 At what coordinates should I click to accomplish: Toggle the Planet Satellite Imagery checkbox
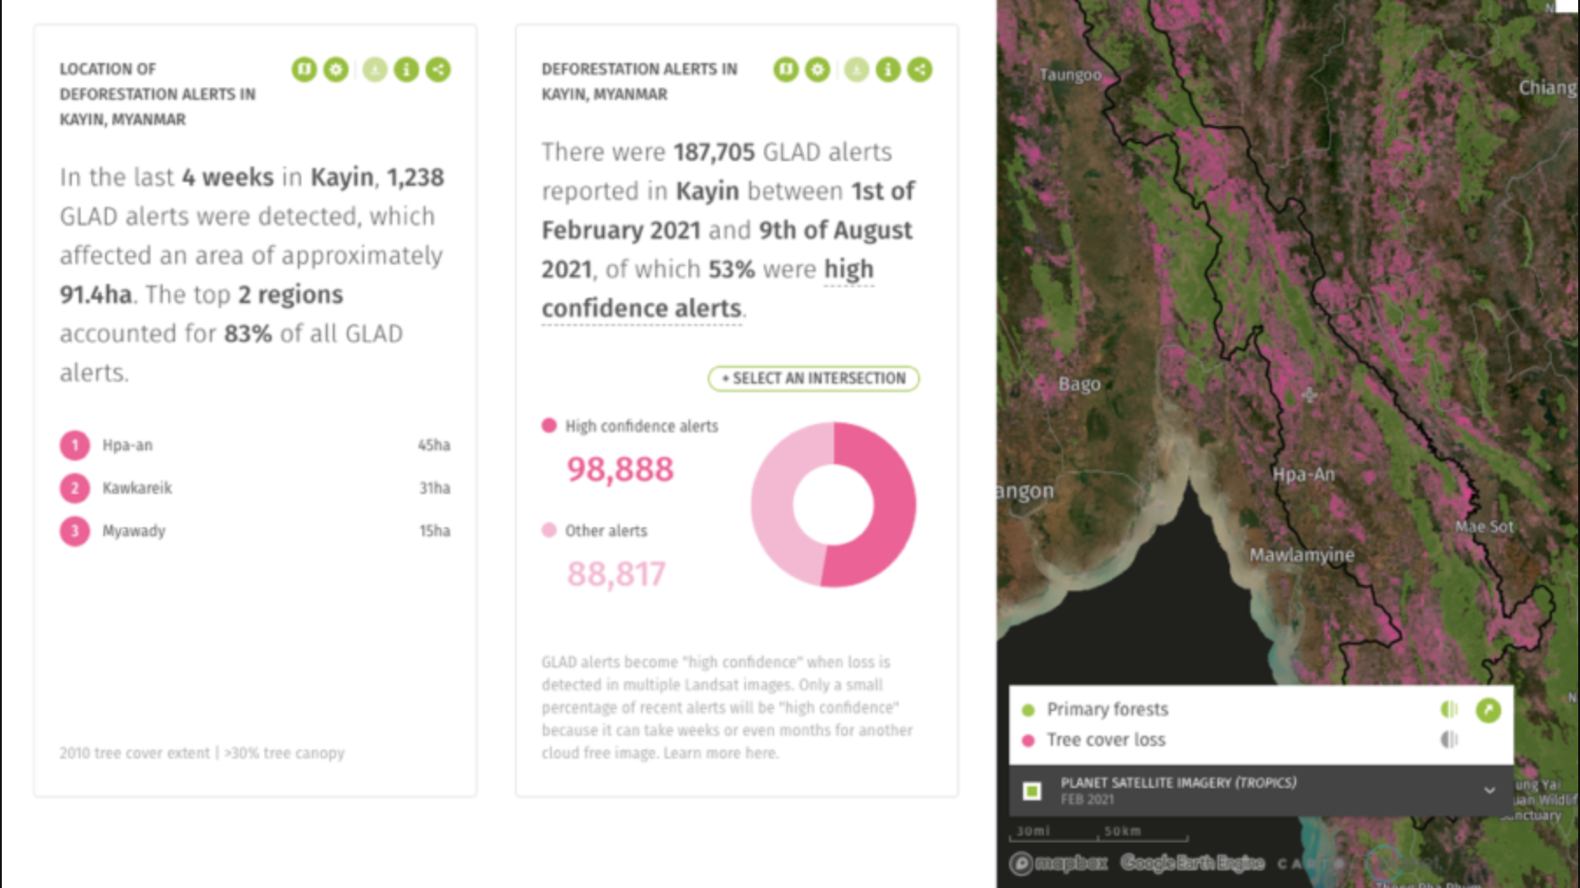1033,791
